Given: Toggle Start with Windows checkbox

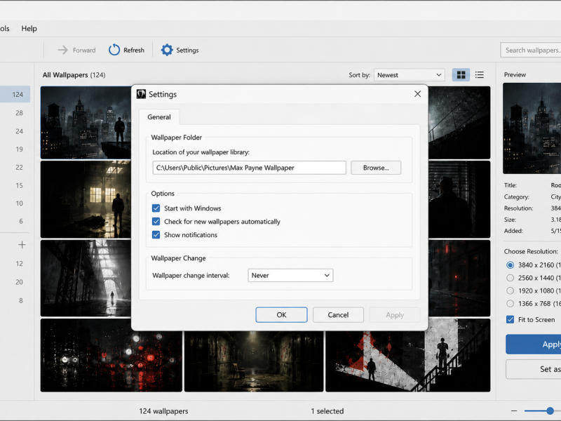Looking at the screenshot, I should pyautogui.click(x=156, y=208).
